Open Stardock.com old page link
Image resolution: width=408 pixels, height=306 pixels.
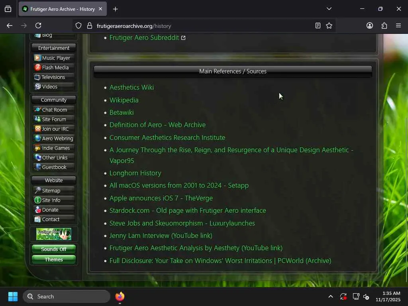pos(188,210)
